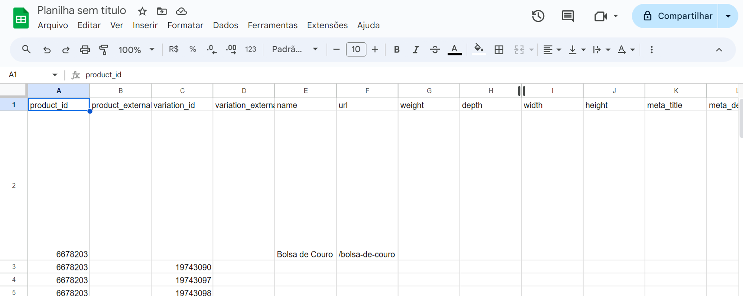The image size is (743, 296).
Task: Open the Ferramentas menu
Action: click(273, 25)
